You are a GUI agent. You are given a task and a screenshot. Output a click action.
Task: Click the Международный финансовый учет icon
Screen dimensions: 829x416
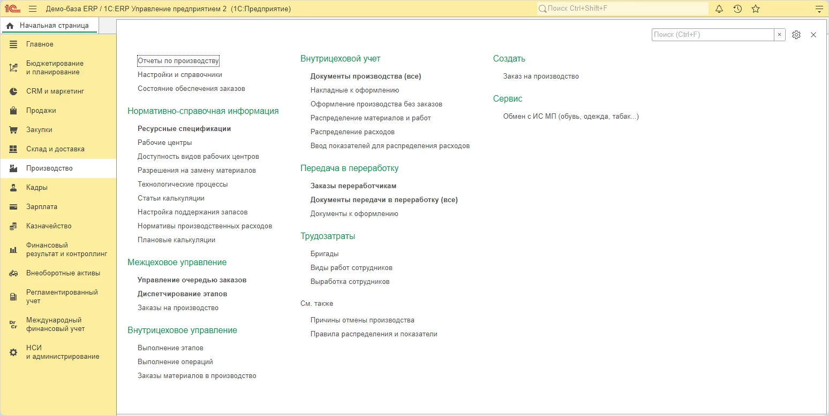pyautogui.click(x=13, y=325)
